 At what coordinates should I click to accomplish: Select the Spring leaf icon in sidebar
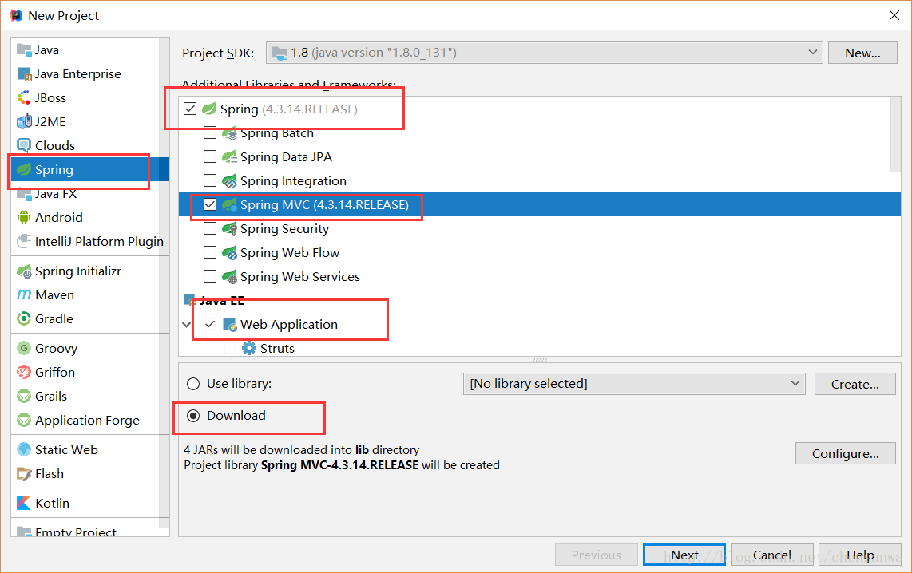[x=24, y=170]
